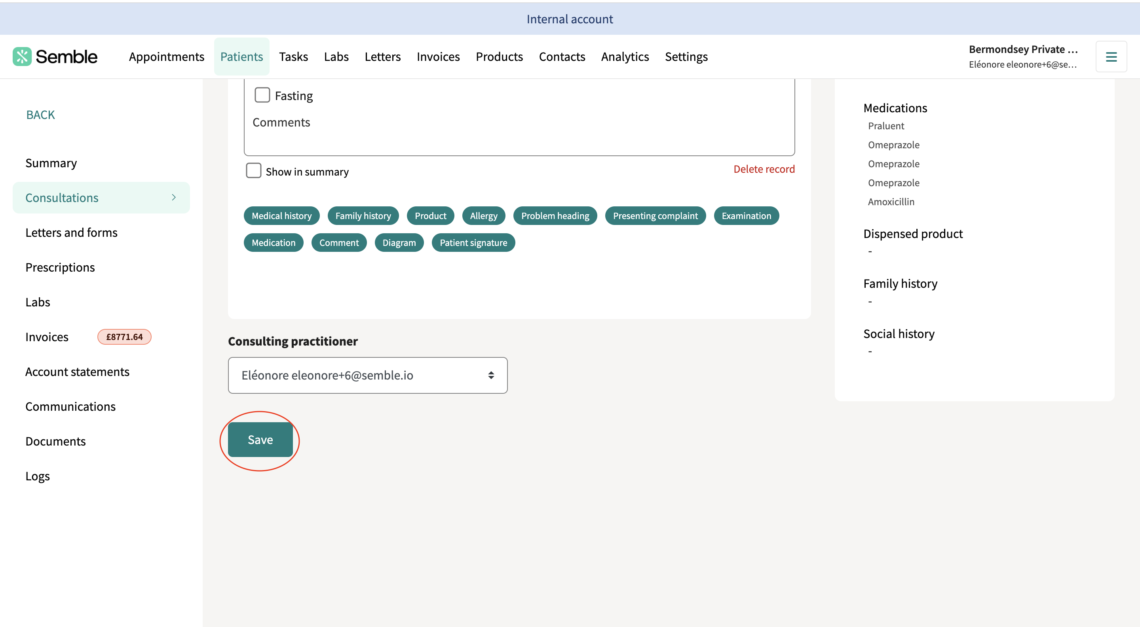
Task: Insert a Diagram section
Action: click(x=399, y=243)
